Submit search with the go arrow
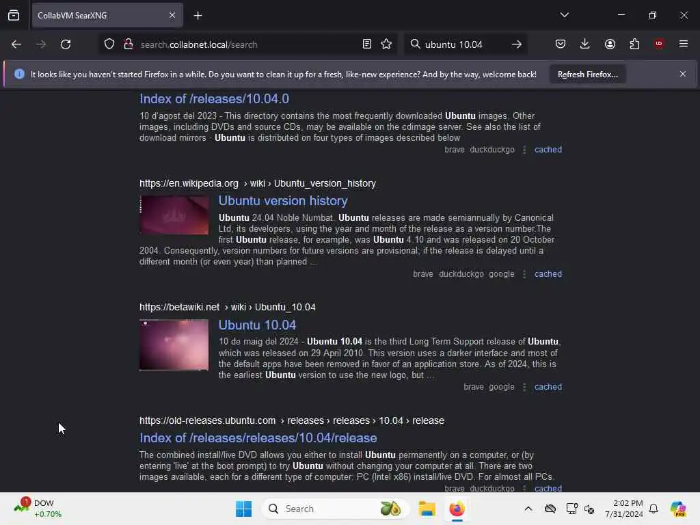 pos(517,44)
